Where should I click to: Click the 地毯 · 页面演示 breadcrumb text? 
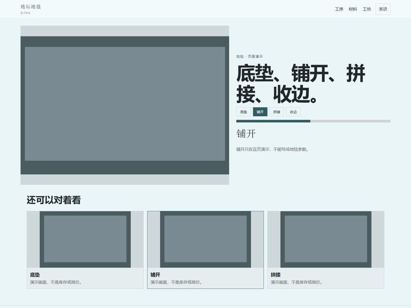pyautogui.click(x=249, y=56)
